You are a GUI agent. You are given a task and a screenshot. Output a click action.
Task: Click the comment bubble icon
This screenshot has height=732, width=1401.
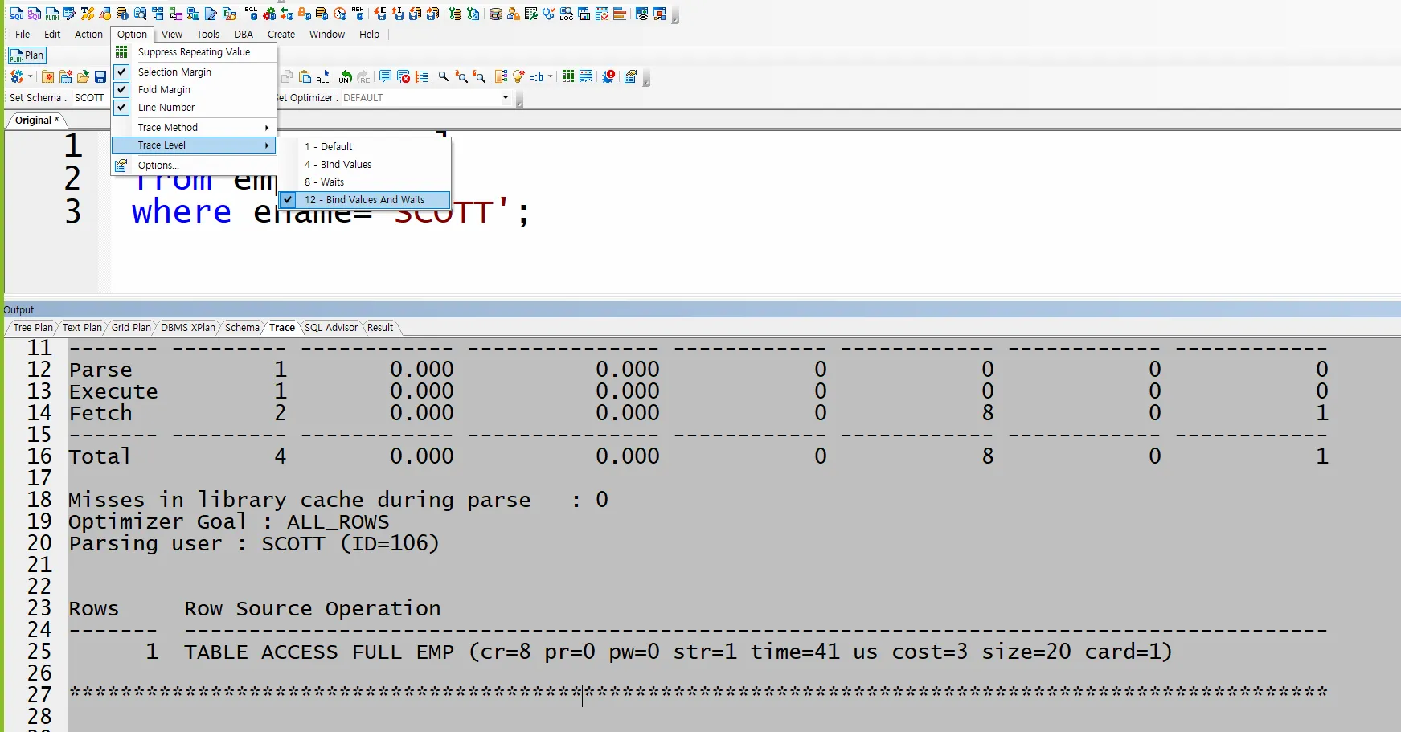tap(385, 76)
